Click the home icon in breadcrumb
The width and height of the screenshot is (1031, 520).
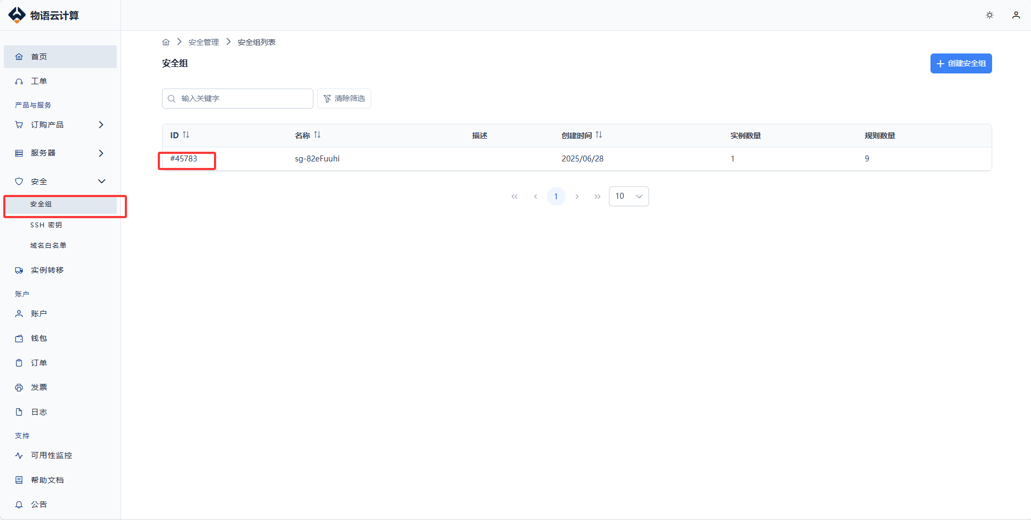(x=166, y=42)
